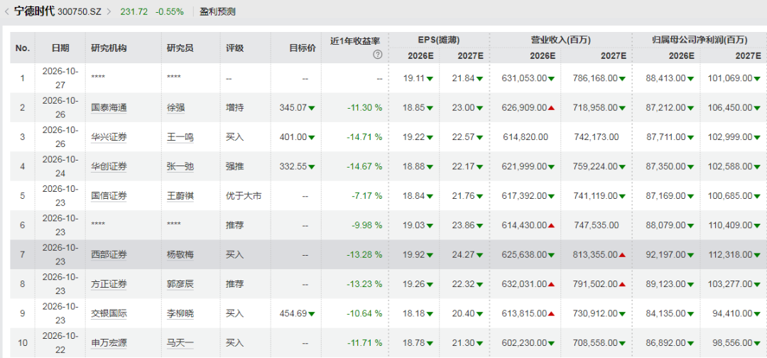The width and height of the screenshot is (767, 358).
Task: Open 国泰海通 institution link
Action: (109, 107)
